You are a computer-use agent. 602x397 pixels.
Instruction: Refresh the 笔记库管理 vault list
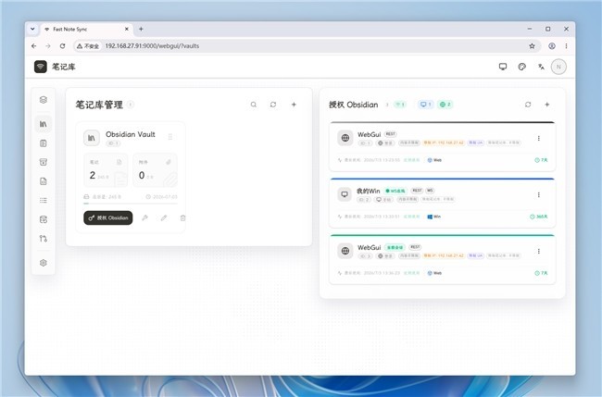pos(273,105)
